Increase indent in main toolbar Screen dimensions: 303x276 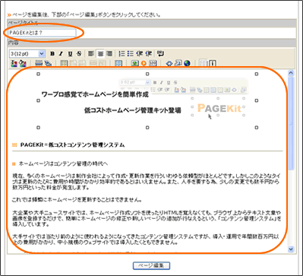148,54
